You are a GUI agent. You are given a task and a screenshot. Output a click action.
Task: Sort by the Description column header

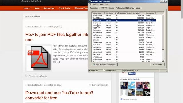coord(150,13)
